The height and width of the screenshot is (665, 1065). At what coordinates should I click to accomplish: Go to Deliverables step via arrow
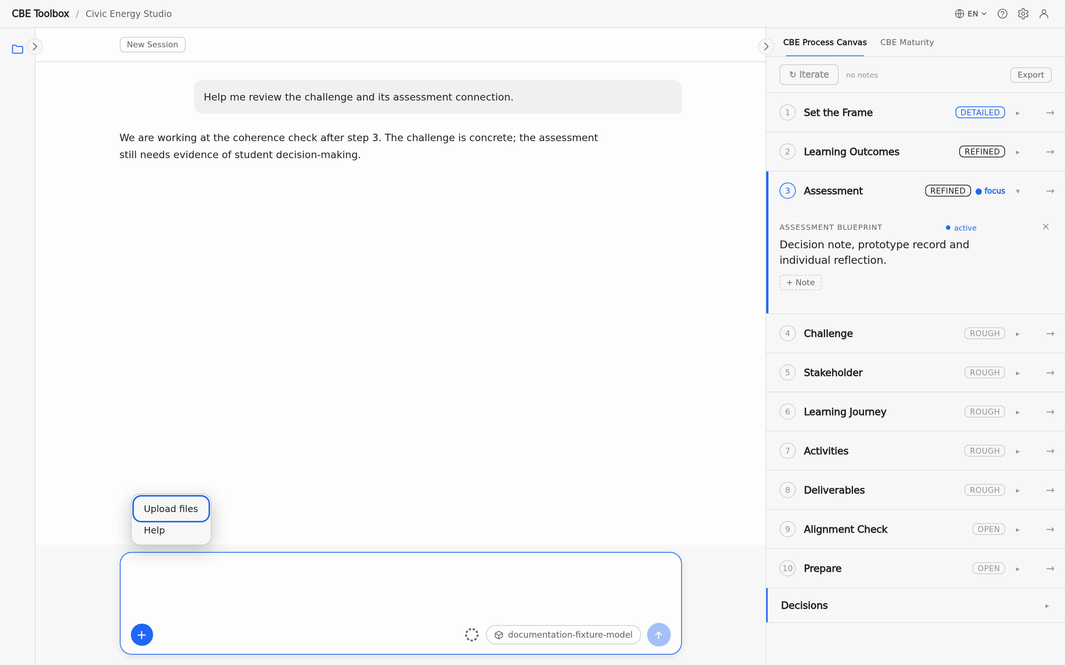tap(1050, 490)
